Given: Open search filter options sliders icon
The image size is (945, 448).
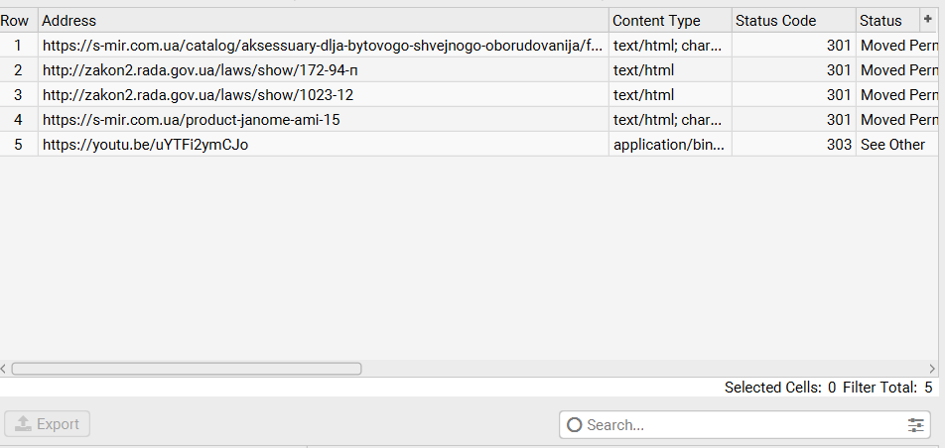Looking at the screenshot, I should [915, 425].
